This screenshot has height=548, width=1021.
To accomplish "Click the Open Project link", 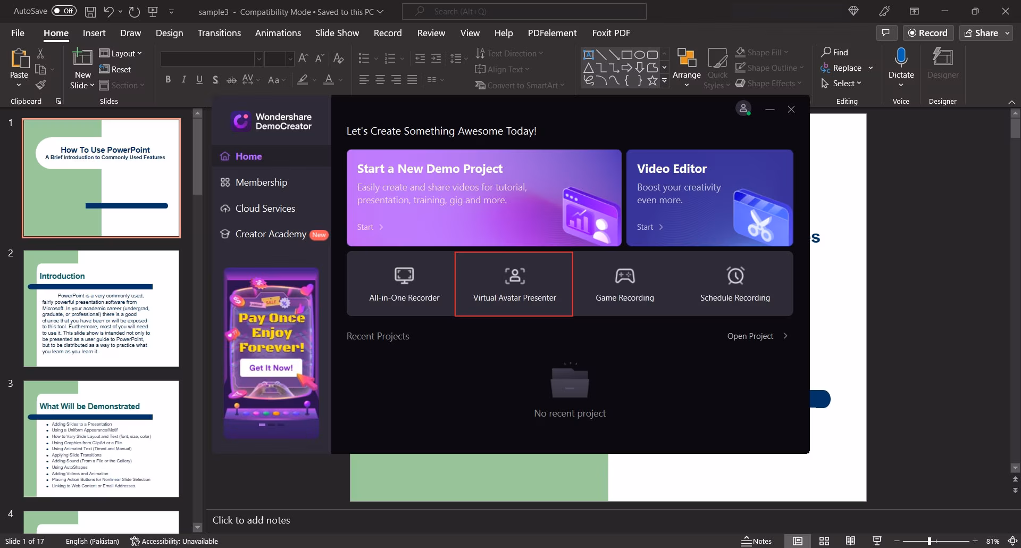I will (x=757, y=336).
